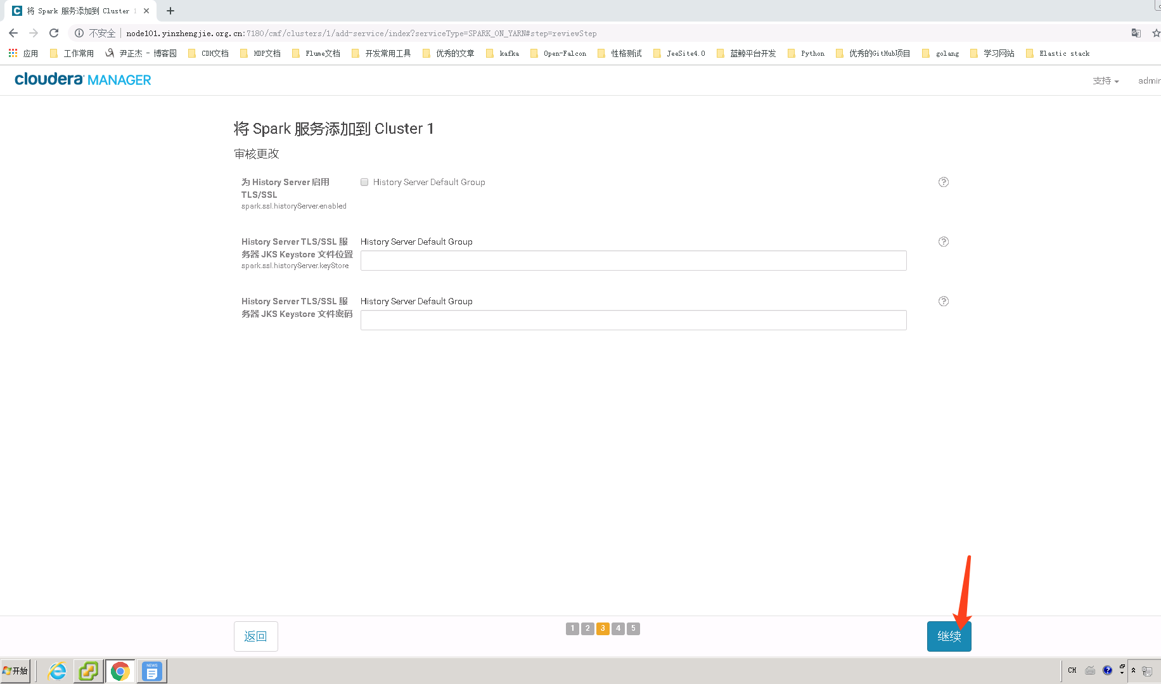This screenshot has height=684, width=1161.
Task: Open the input method options dropdown arrow
Action: [1122, 673]
